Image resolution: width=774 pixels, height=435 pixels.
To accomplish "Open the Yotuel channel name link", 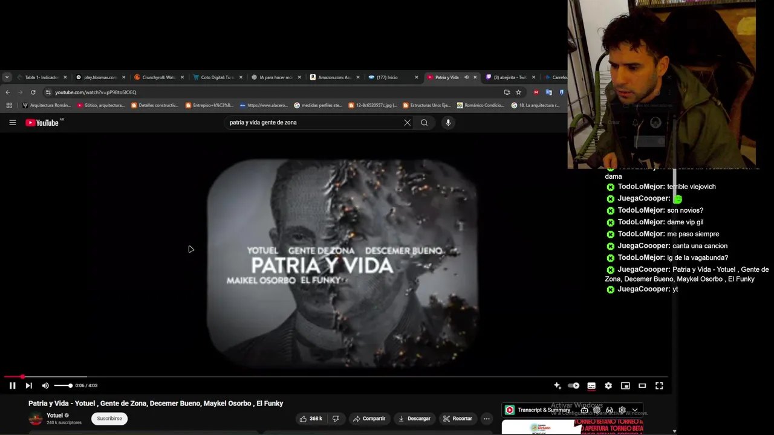I will (x=54, y=415).
